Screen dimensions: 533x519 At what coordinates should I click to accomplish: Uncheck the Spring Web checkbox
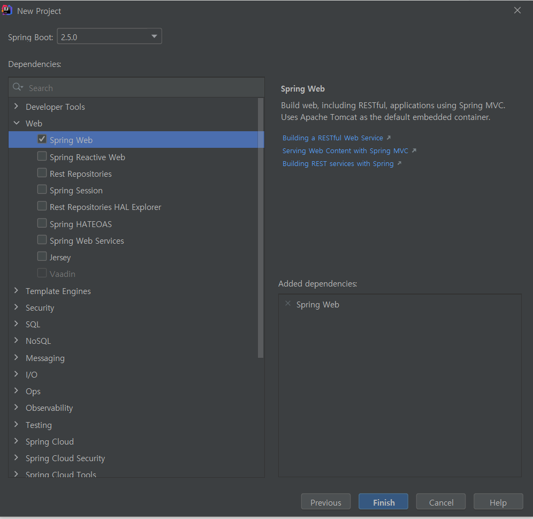tap(42, 139)
